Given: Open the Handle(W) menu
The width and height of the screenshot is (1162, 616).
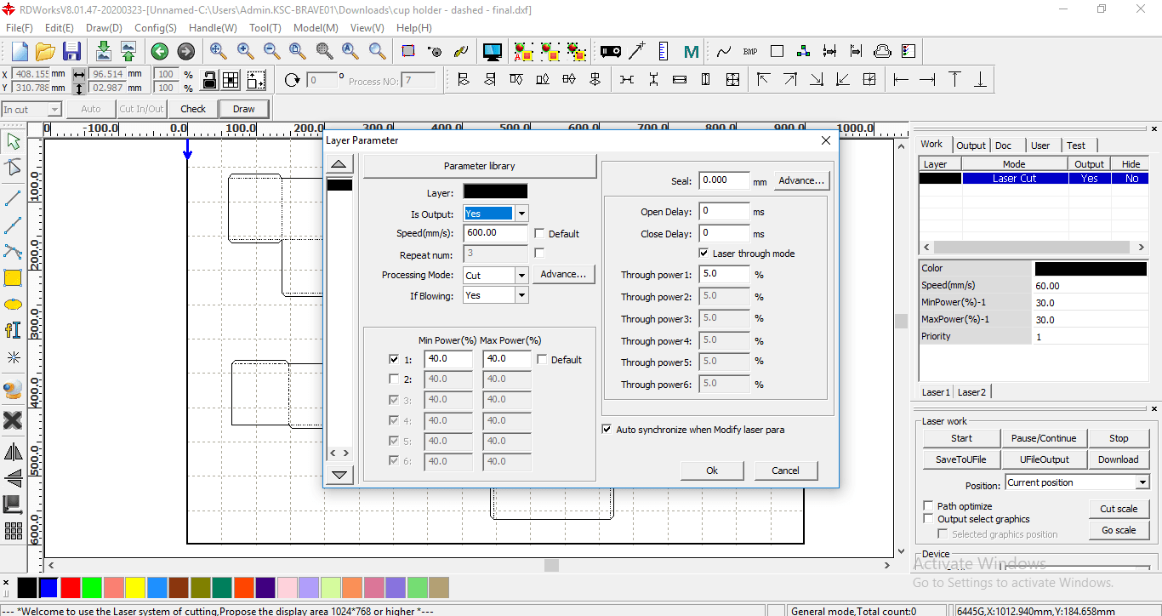Looking at the screenshot, I should click(213, 28).
